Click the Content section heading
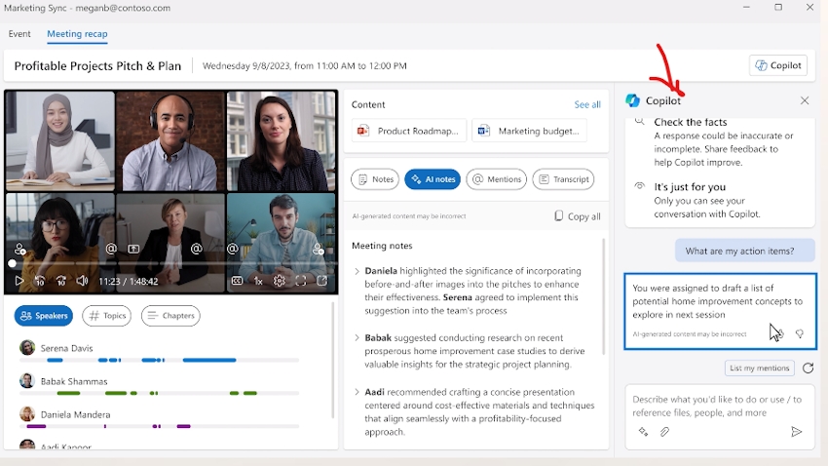This screenshot has width=828, height=466. click(x=368, y=104)
